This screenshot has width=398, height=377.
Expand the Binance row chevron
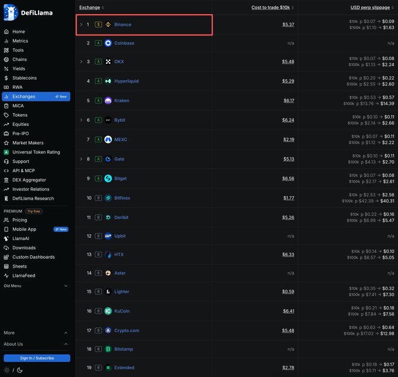coord(81,25)
